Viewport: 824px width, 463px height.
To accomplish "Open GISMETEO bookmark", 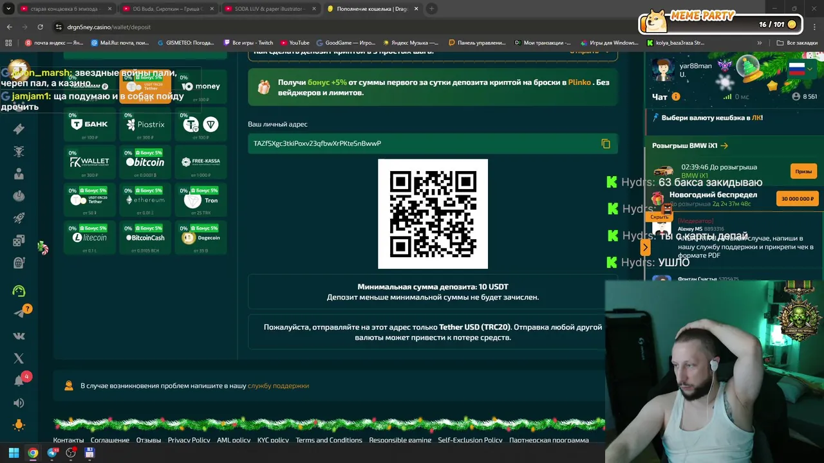I will [x=185, y=43].
